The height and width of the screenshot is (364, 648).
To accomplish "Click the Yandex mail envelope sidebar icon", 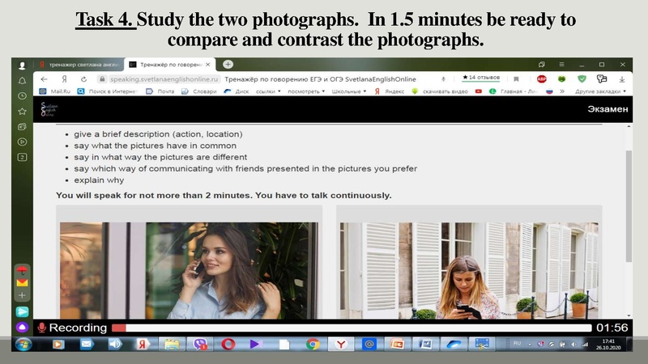I will click(22, 281).
